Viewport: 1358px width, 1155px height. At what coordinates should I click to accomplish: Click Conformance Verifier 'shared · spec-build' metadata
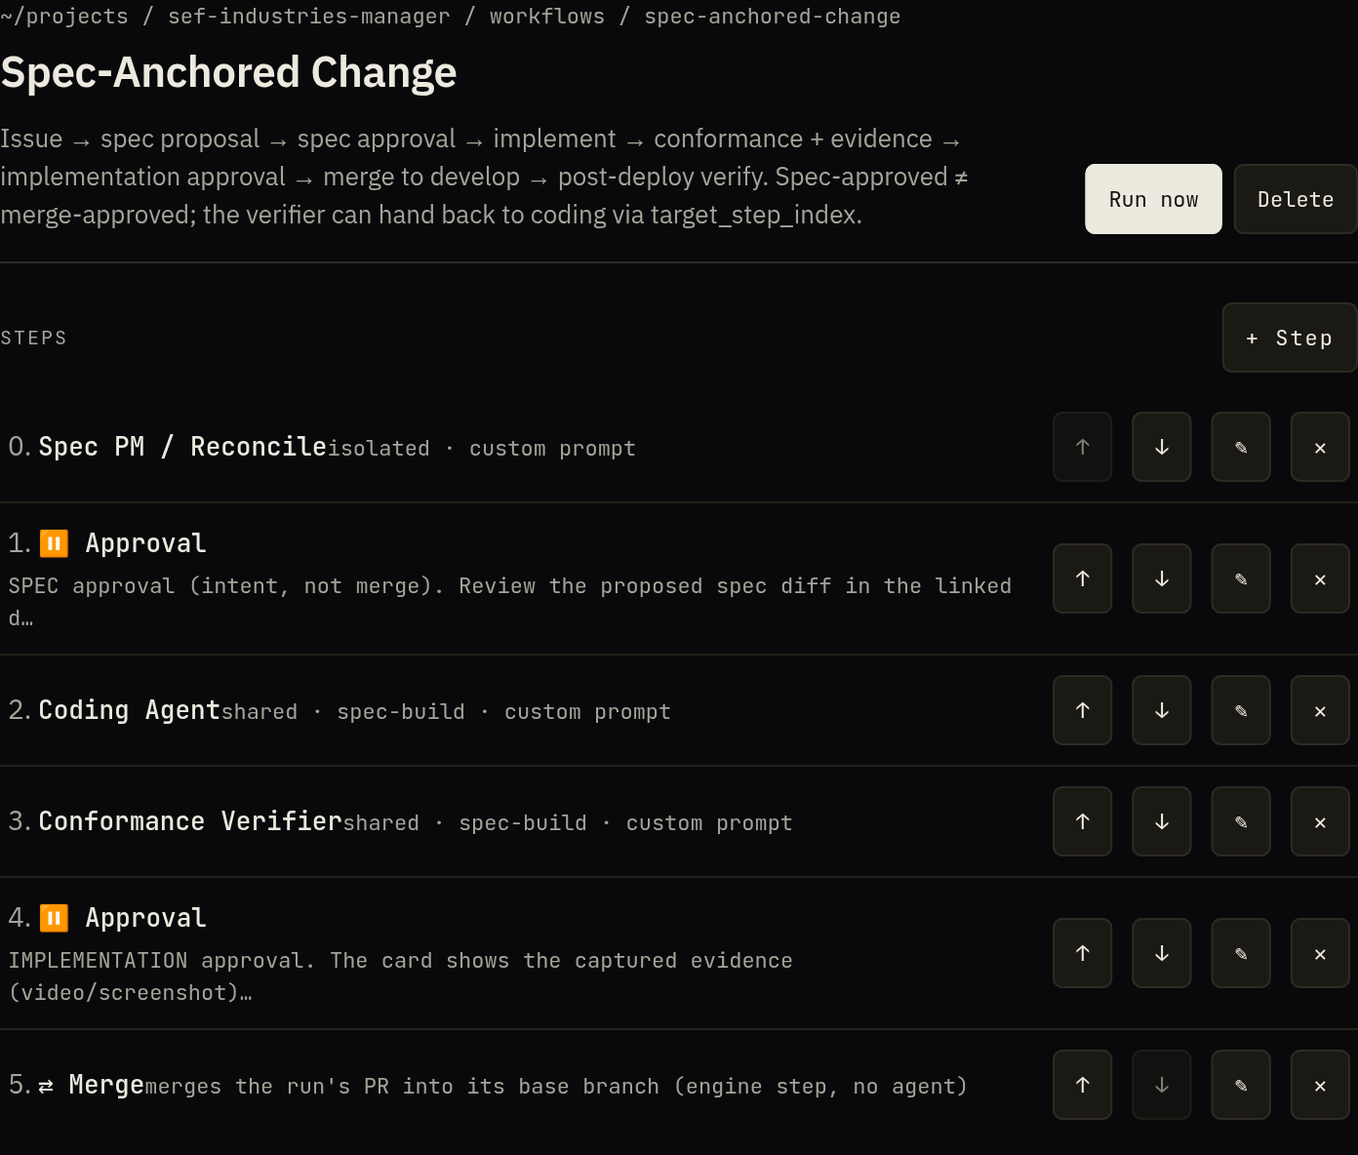pyautogui.click(x=568, y=823)
